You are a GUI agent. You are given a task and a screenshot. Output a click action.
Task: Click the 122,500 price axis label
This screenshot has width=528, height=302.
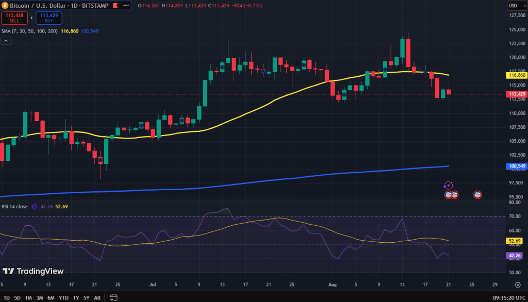coord(517,43)
